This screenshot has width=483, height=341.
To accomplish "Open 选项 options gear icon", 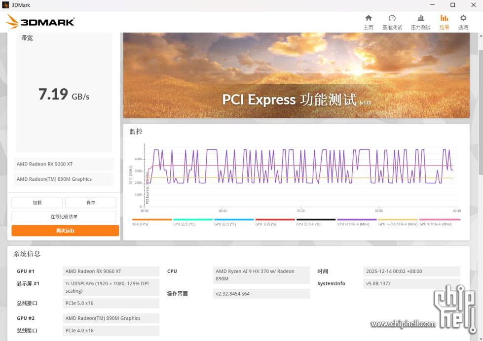I will coord(463,18).
